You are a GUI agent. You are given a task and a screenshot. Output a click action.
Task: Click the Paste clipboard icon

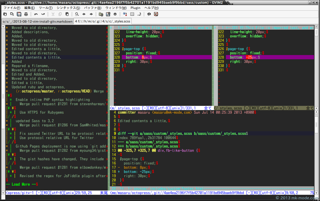67,14
